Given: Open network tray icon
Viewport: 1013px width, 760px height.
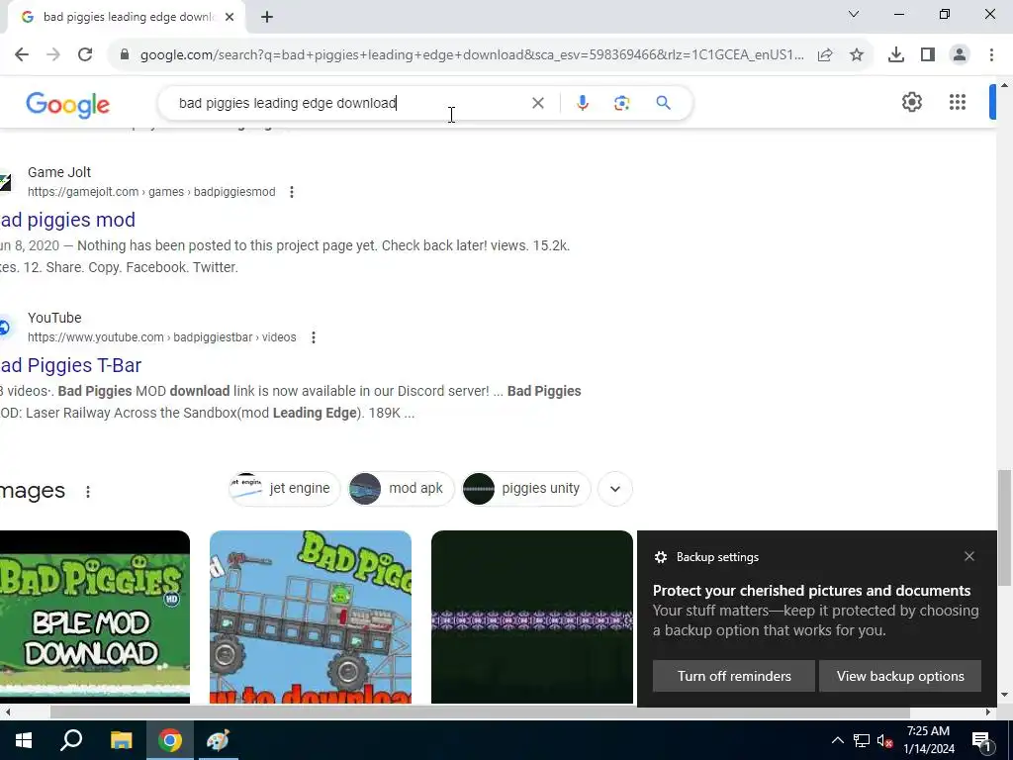Looking at the screenshot, I should click(862, 741).
